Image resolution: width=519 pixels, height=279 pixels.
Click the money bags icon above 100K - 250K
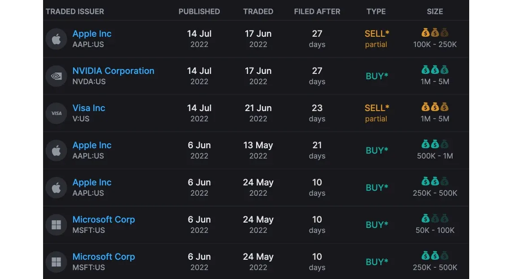tap(435, 33)
